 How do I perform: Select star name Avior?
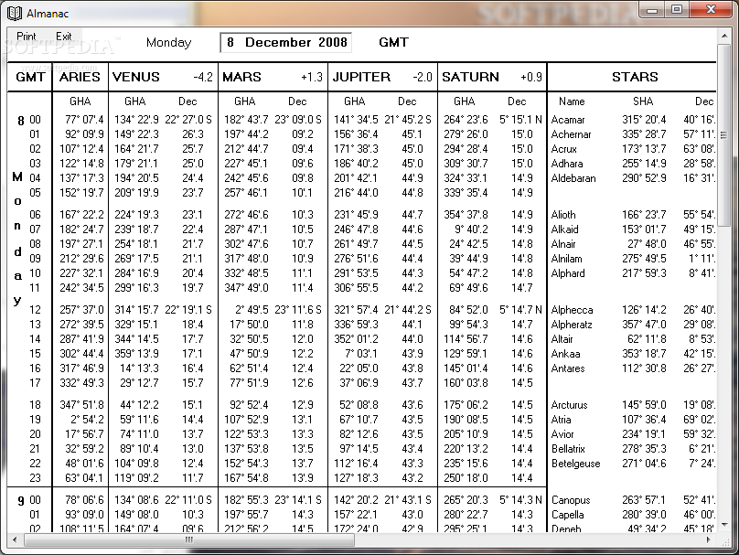click(562, 434)
